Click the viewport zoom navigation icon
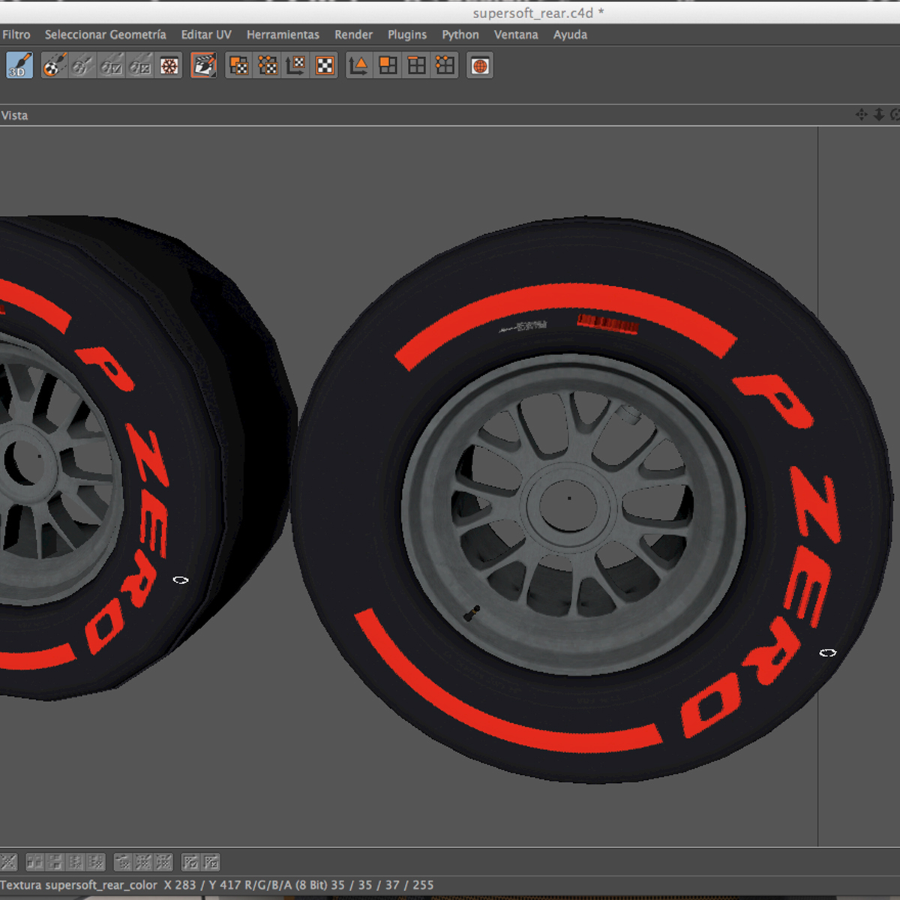 coord(878,115)
